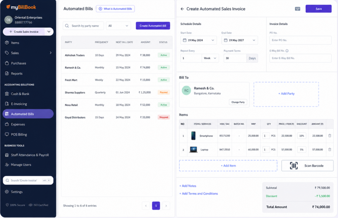Open the Start Date picker
The image size is (338, 218).
tap(198, 40)
